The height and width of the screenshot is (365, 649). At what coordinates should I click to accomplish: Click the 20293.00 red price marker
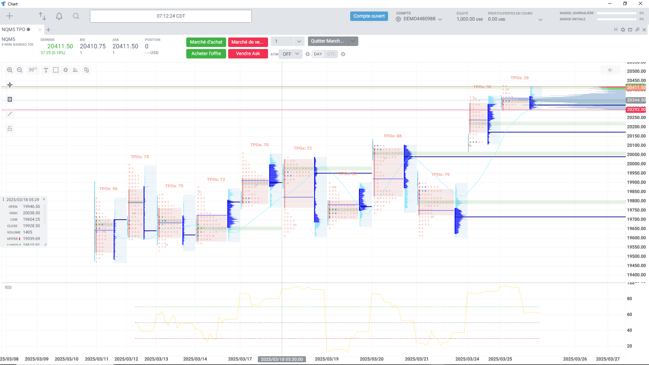pyautogui.click(x=636, y=109)
